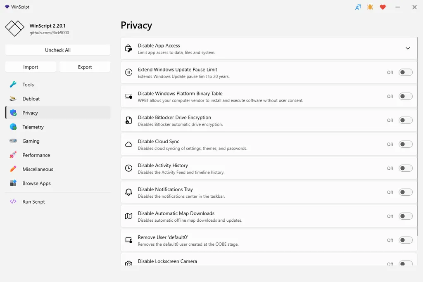This screenshot has width=423, height=282.
Task: Select Miscellaneous in sidebar
Action: pyautogui.click(x=58, y=169)
